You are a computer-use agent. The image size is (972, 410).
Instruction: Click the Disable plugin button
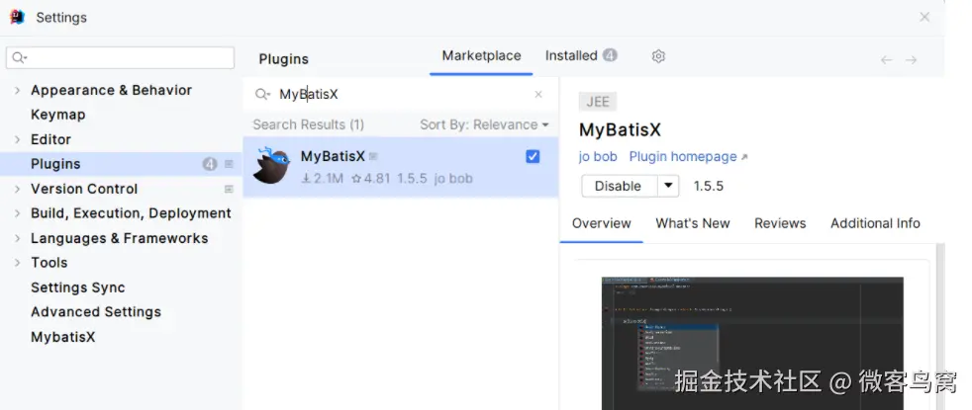pyautogui.click(x=620, y=186)
